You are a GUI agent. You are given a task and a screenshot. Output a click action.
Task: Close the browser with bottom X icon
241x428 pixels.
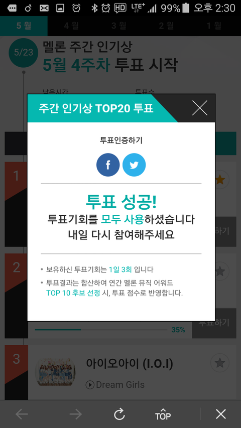tap(221, 414)
